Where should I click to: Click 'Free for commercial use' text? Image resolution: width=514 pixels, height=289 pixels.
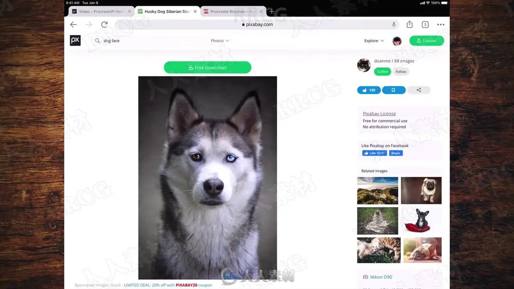tap(385, 121)
